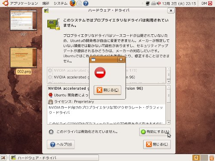
Task: Click the red stop error icon
Action: pyautogui.click(x=100, y=73)
